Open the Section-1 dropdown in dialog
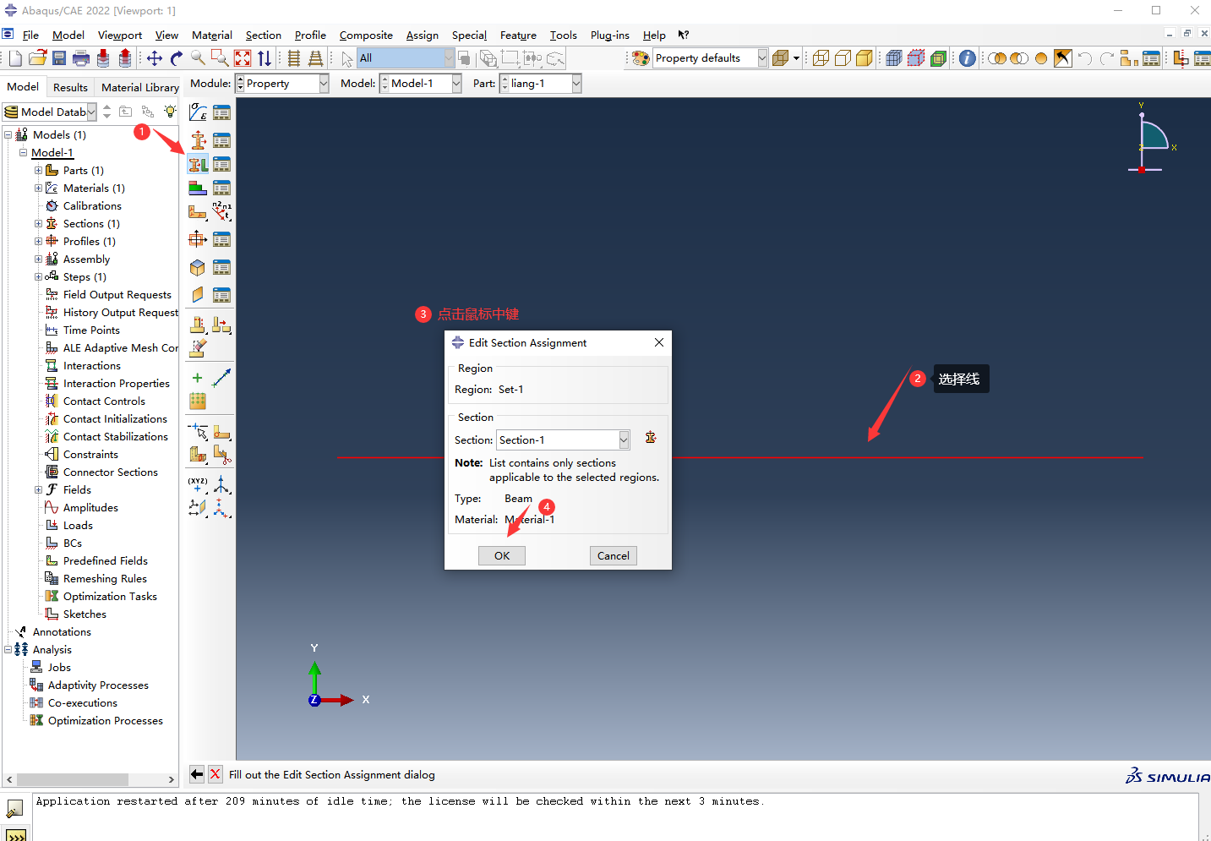This screenshot has height=841, width=1211. tap(624, 440)
